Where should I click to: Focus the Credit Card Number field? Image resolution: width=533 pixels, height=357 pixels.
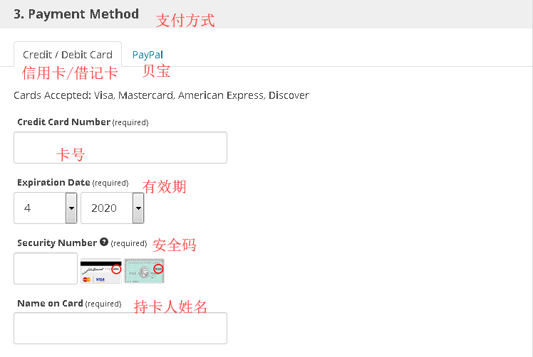[x=120, y=148]
